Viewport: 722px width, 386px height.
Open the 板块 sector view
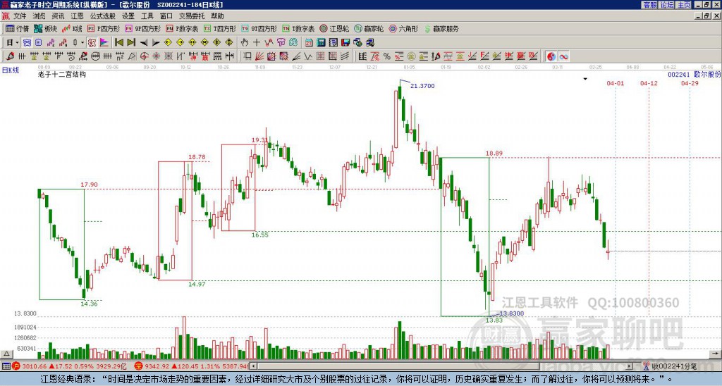coord(45,28)
